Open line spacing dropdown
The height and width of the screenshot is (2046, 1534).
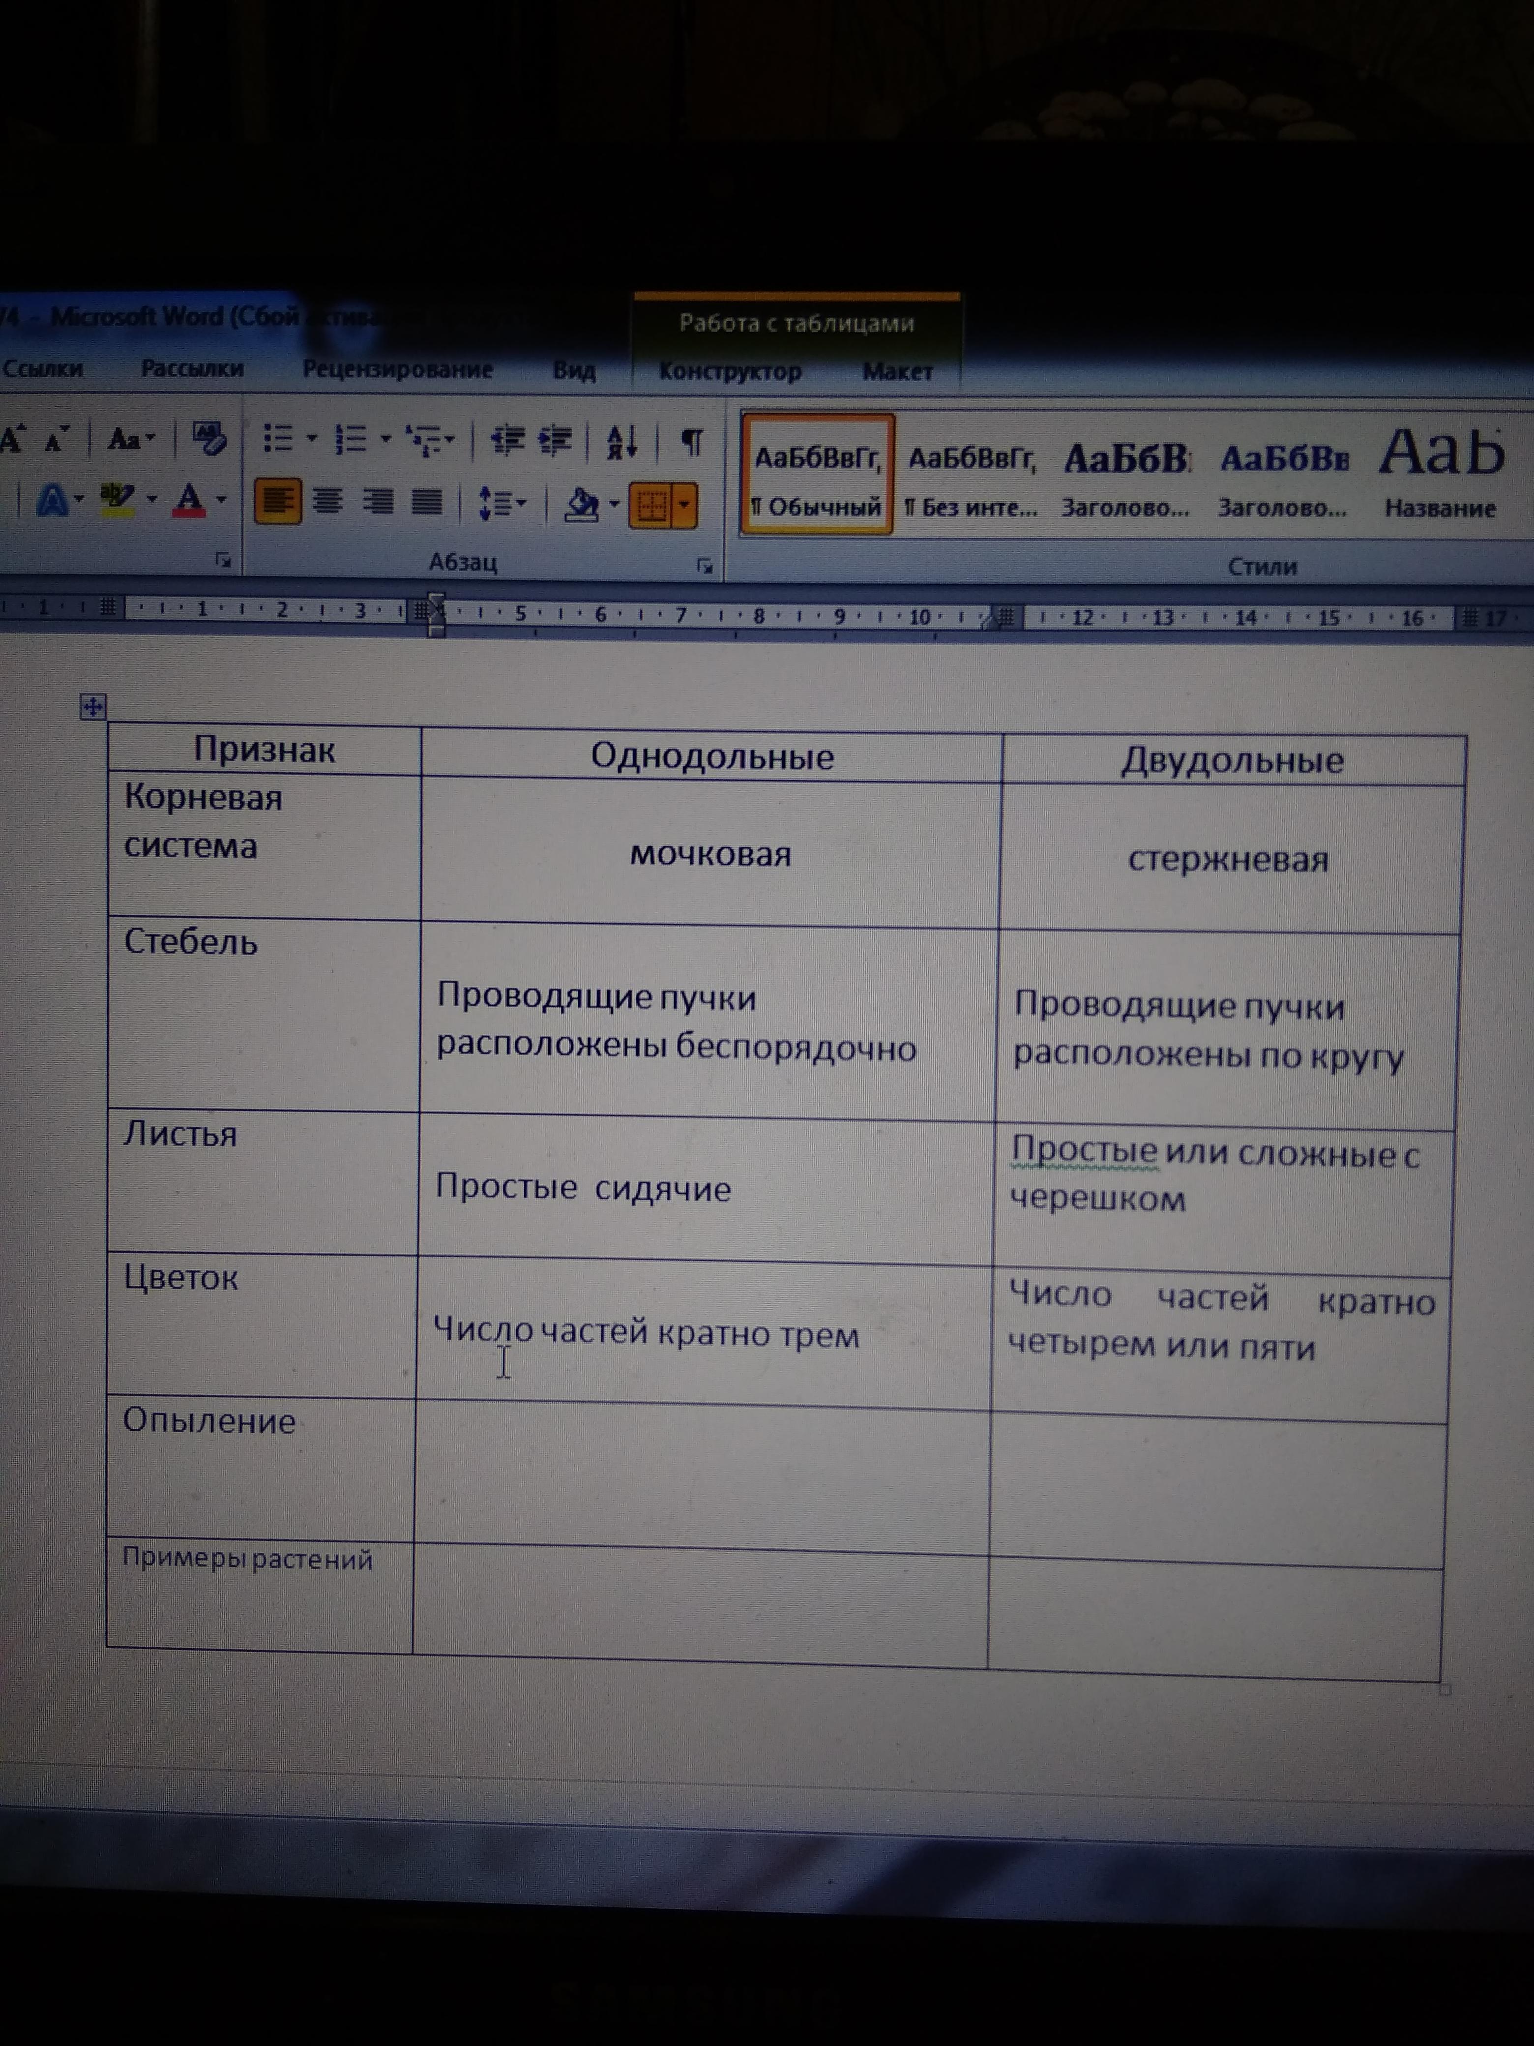tap(502, 503)
